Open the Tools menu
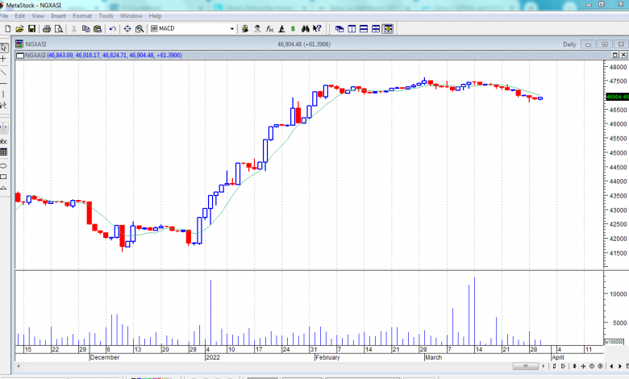 point(106,15)
